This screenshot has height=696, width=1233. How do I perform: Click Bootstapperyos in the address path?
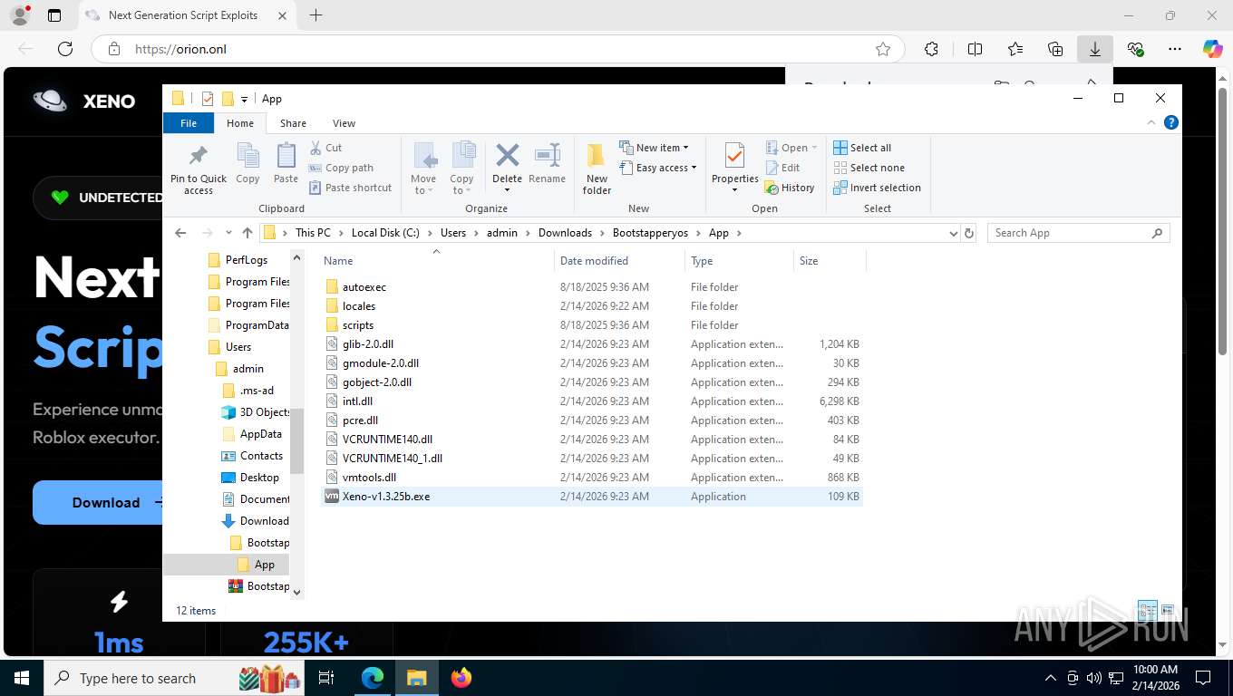650,233
